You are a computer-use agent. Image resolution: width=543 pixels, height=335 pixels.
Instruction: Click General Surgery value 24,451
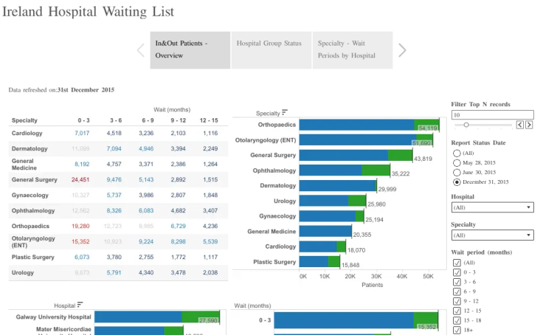(80, 179)
